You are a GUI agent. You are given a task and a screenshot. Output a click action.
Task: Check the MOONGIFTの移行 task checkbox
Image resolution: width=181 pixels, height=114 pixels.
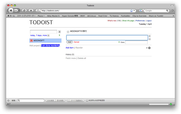(x=68, y=32)
